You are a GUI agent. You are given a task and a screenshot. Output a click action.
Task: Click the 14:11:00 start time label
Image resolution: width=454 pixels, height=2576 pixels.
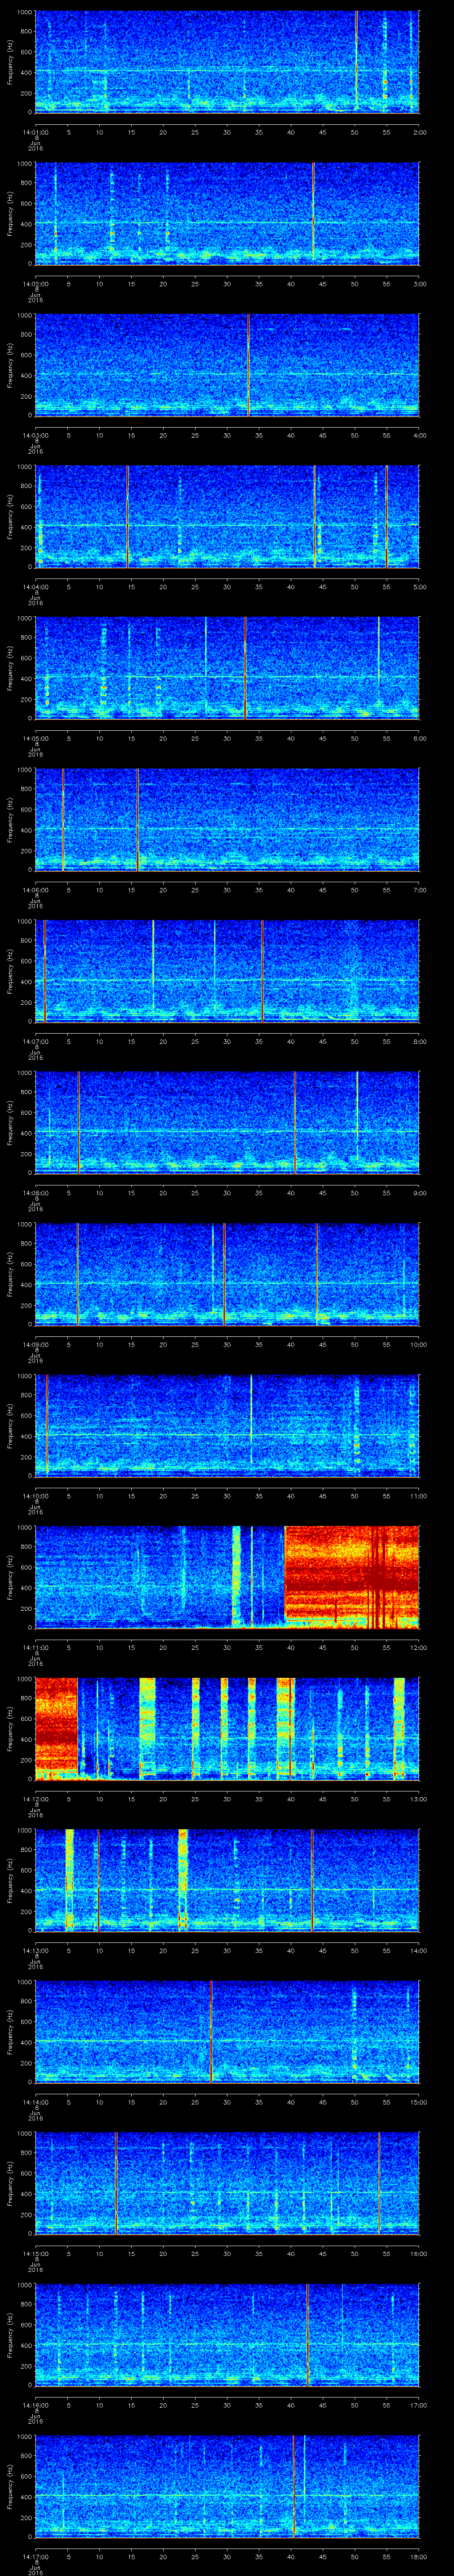click(x=35, y=1647)
